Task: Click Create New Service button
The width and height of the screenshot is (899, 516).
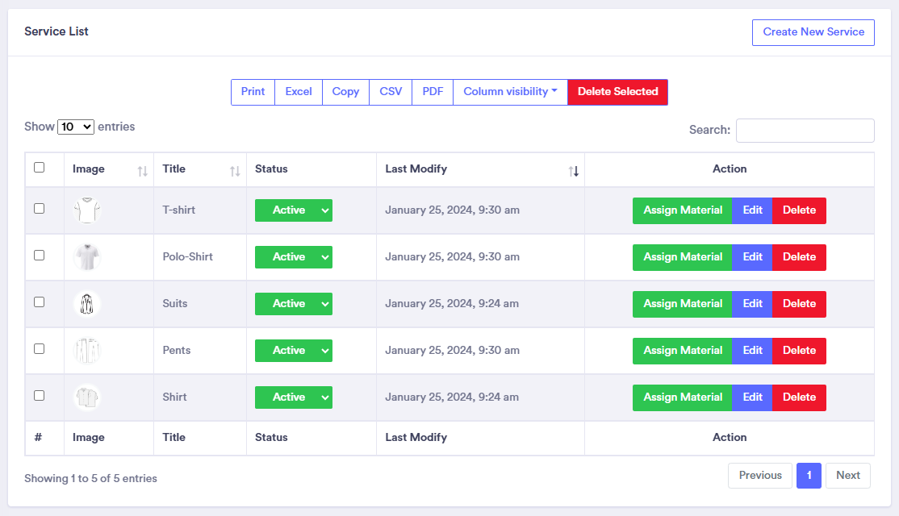Action: tap(813, 32)
